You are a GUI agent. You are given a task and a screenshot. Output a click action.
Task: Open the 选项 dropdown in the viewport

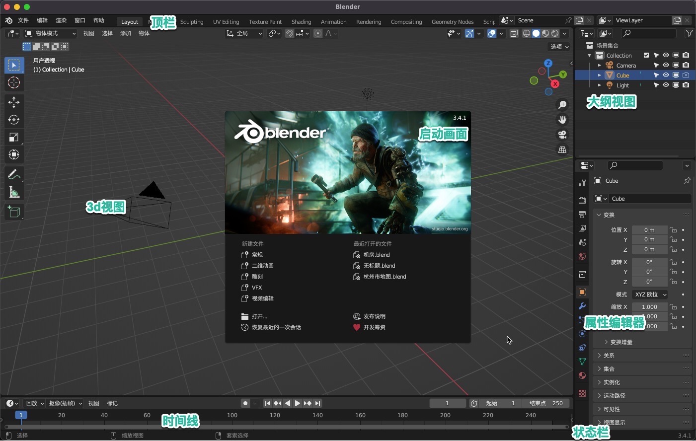(560, 47)
